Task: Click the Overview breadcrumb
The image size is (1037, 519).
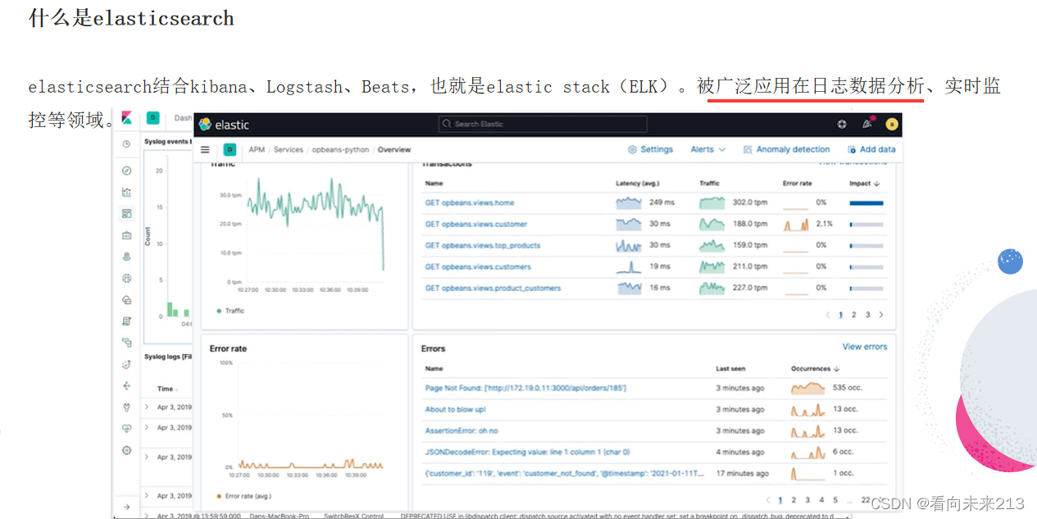Action: [394, 150]
